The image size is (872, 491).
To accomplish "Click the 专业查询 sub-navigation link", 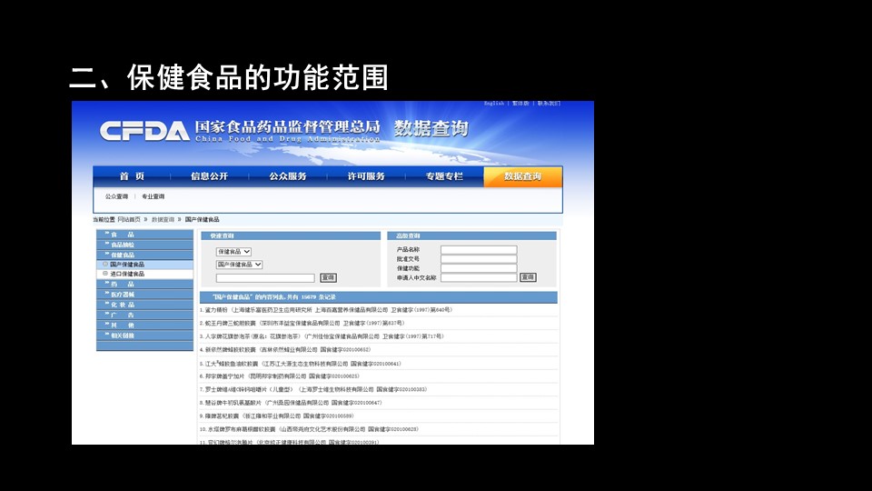I will [153, 196].
